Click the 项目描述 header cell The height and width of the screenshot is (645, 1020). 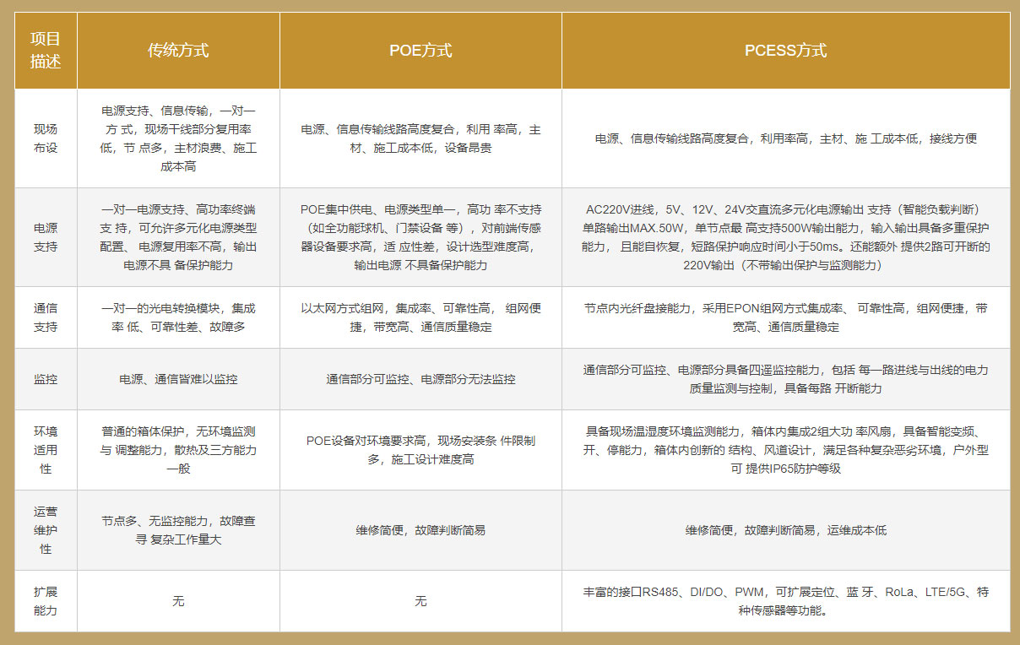(x=46, y=51)
